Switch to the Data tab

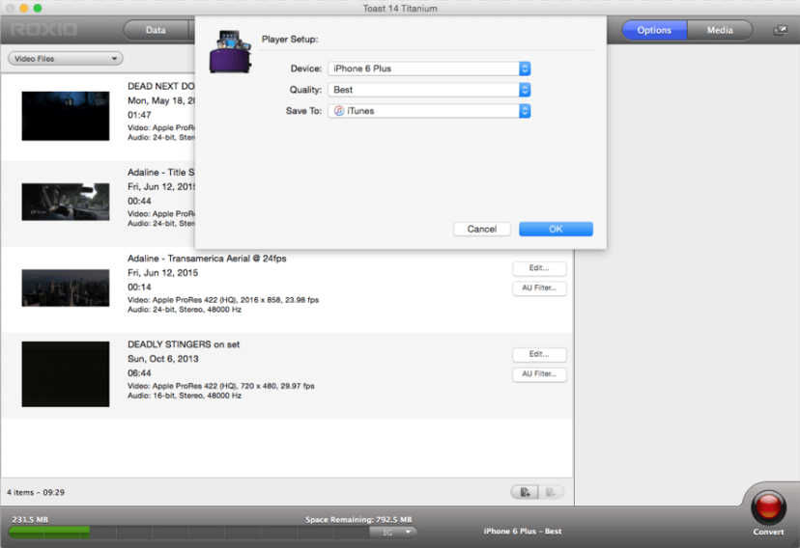point(156,30)
